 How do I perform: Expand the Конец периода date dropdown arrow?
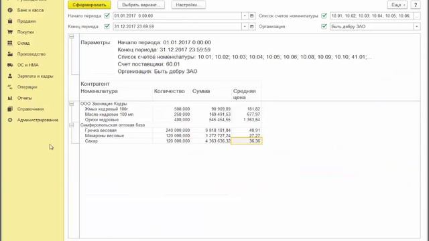click(245, 27)
